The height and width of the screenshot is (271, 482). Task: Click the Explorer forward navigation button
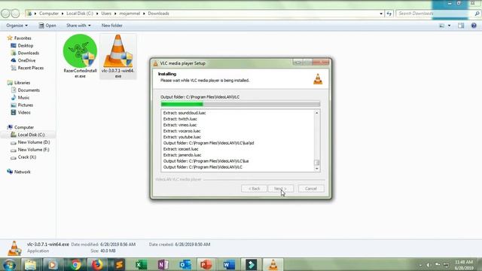pyautogui.click(x=15, y=14)
